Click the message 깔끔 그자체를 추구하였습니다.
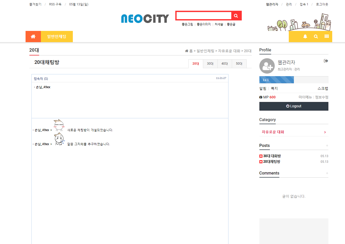The image size is (345, 244). (89, 144)
